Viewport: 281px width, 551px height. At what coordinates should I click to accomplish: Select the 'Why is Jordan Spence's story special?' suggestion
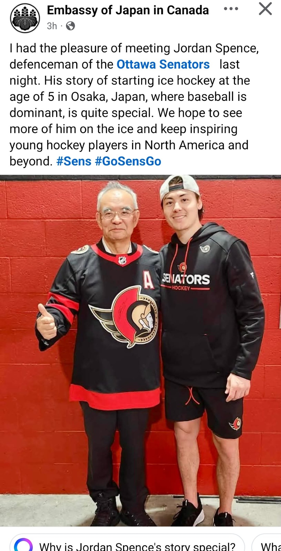127,544
